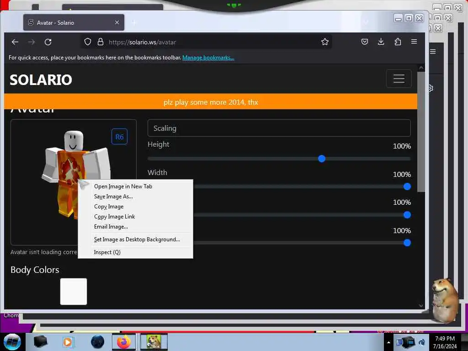Screen dimensions: 468x351
Task: Open the black box taskbar icon
Action: pos(40,342)
